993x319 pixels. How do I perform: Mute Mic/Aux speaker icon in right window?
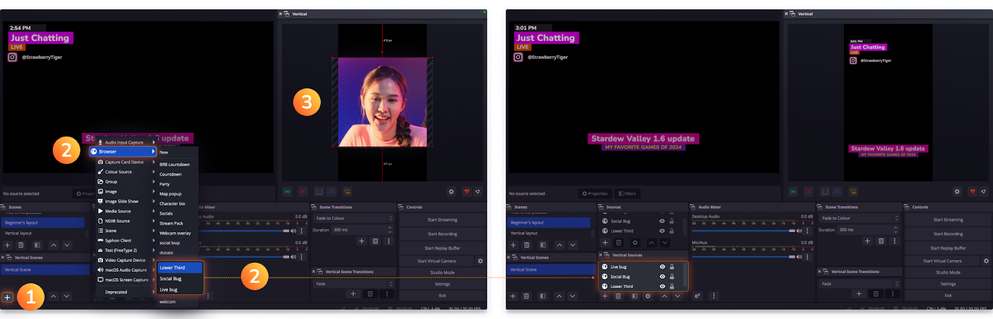coord(799,256)
